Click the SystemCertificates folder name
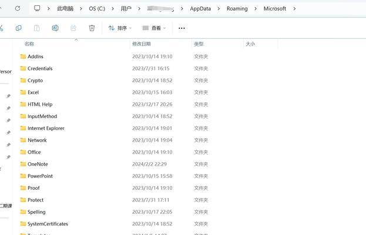Screen dimensions: 366x235 (x=48, y=224)
